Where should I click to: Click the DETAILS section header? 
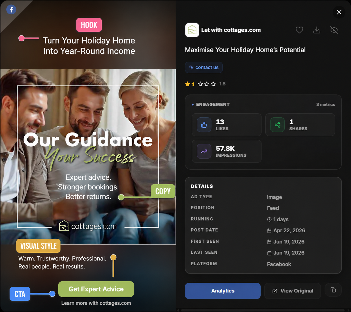[x=202, y=186]
